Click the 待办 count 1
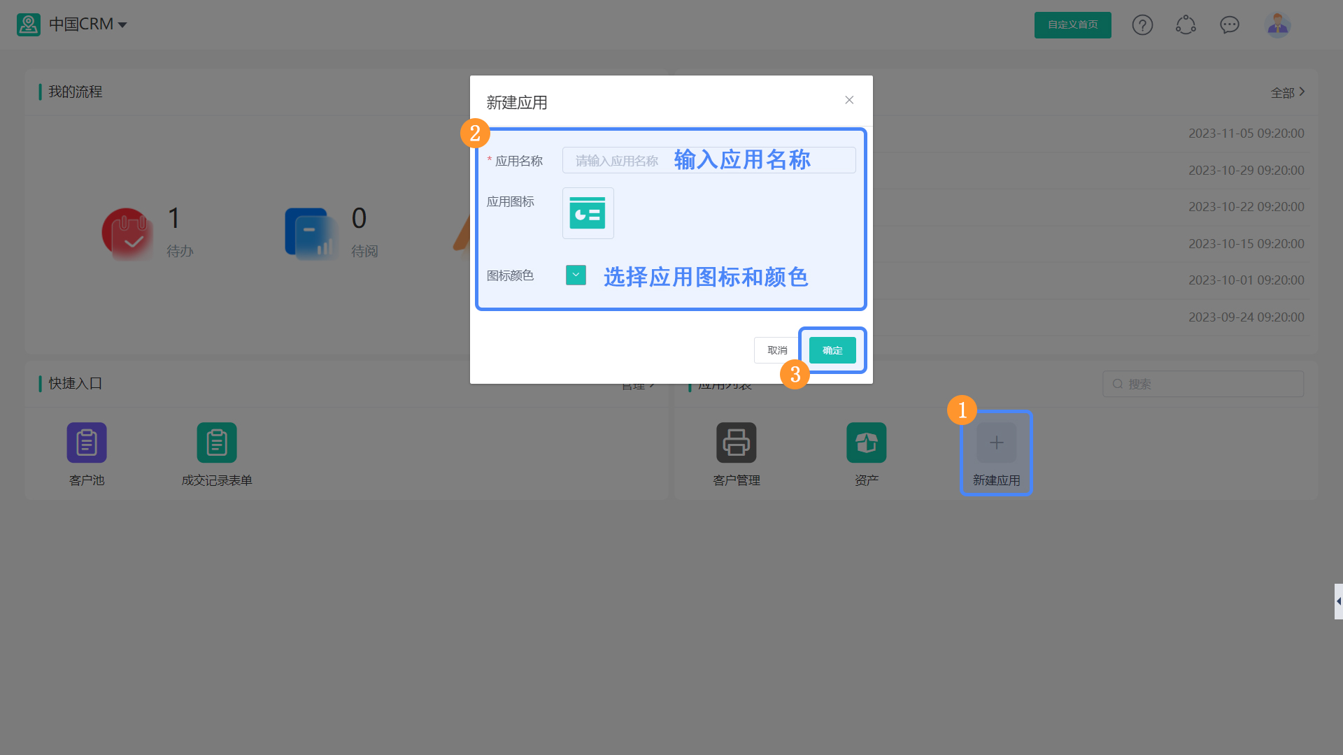This screenshot has height=755, width=1343. (174, 219)
